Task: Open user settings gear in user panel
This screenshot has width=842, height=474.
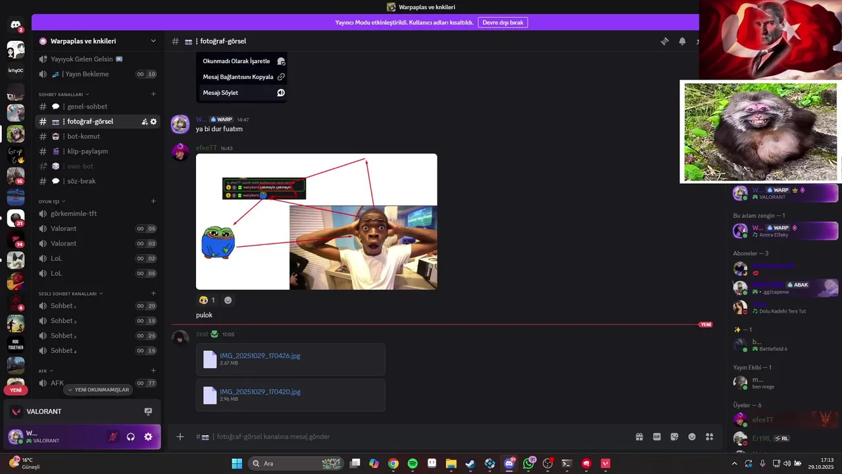Action: pos(148,436)
